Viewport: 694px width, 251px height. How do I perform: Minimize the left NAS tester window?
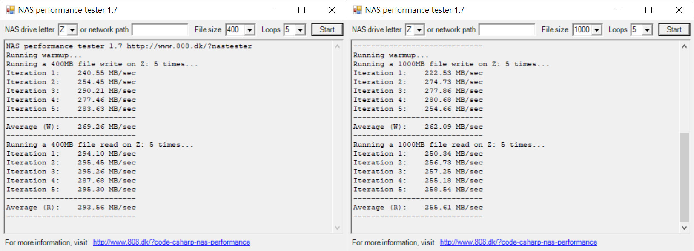tap(272, 10)
